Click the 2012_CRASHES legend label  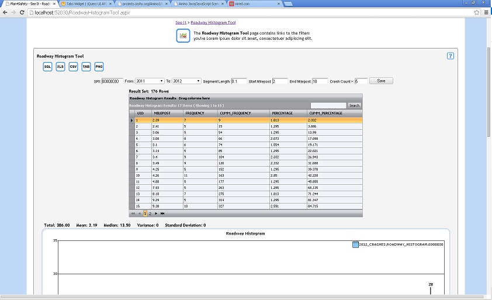pyautogui.click(x=401, y=244)
